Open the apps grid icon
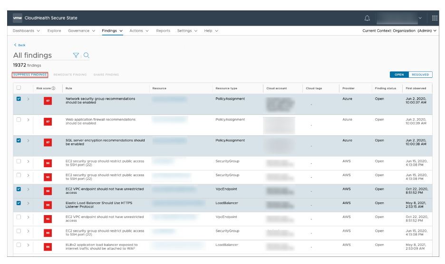445x264 pixels. 435,18
